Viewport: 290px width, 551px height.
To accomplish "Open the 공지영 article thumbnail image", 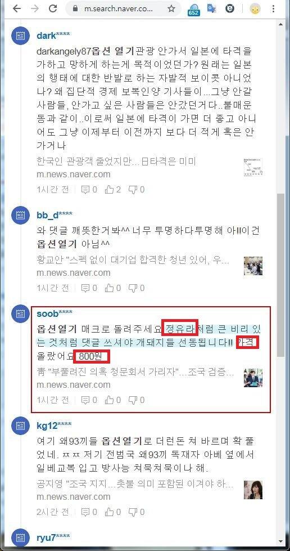I will point(253,490).
